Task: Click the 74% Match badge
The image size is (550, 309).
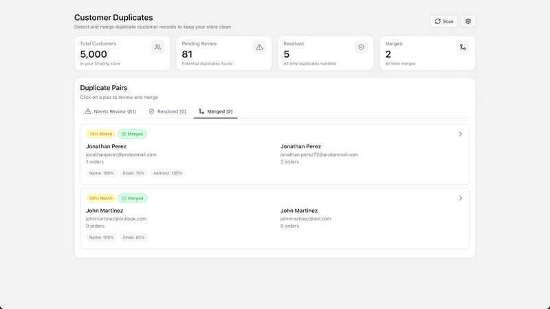Action: 100,134
